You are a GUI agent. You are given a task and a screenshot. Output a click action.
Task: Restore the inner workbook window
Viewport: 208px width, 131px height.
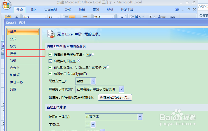pyautogui.click(x=188, y=9)
